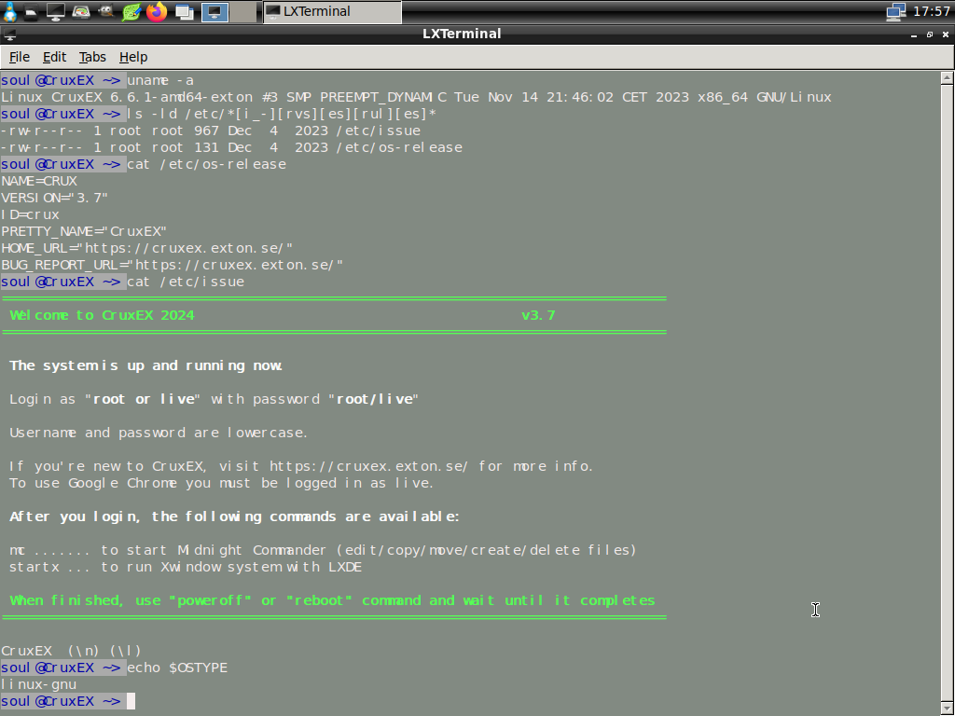Image resolution: width=955 pixels, height=716 pixels.
Task: Click the 'CruxEX (\n) (\l)' line
Action: click(x=71, y=651)
